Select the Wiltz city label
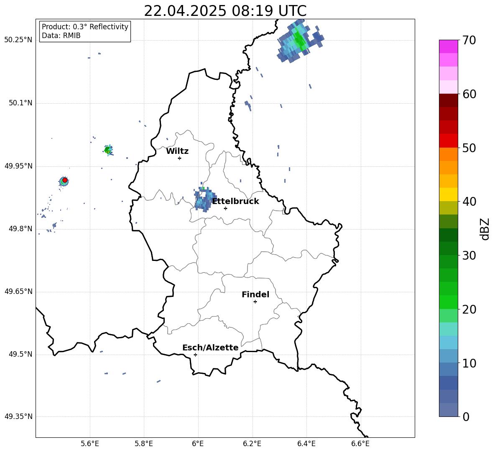Image resolution: width=495 pixels, height=452 pixels. (177, 151)
